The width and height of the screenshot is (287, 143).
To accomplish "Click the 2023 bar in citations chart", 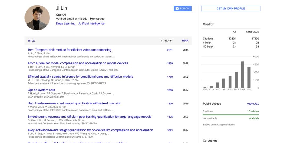I will click(x=236, y=80).
